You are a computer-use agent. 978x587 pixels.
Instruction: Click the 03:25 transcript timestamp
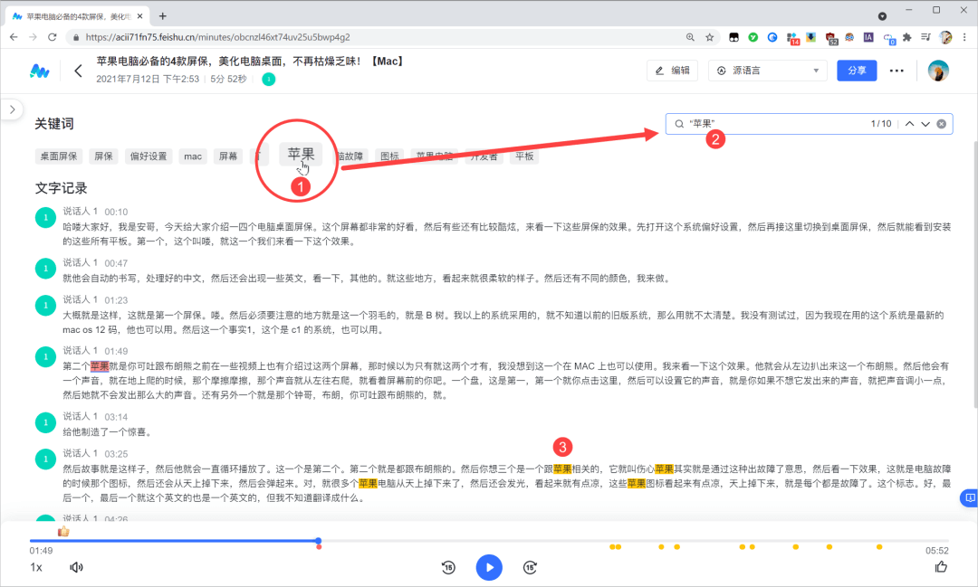click(116, 454)
